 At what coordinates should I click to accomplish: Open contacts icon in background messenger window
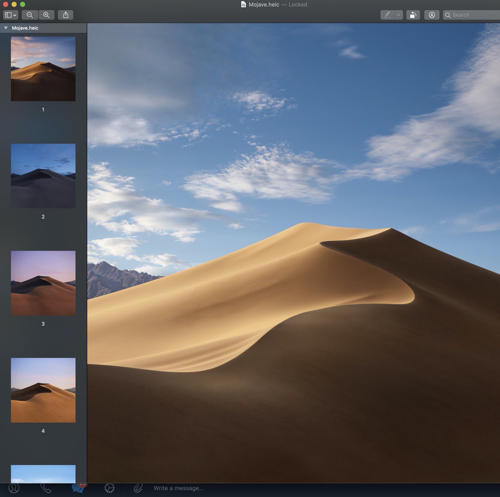pos(14,488)
